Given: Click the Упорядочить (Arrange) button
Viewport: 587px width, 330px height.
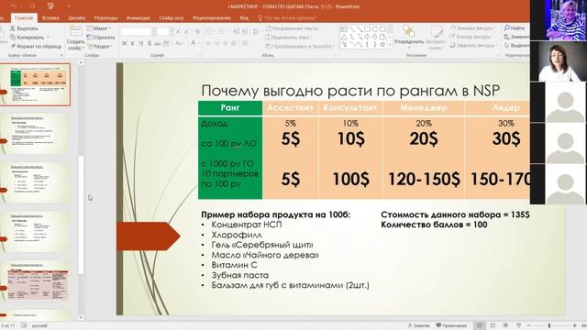Looking at the screenshot, I should [409, 37].
